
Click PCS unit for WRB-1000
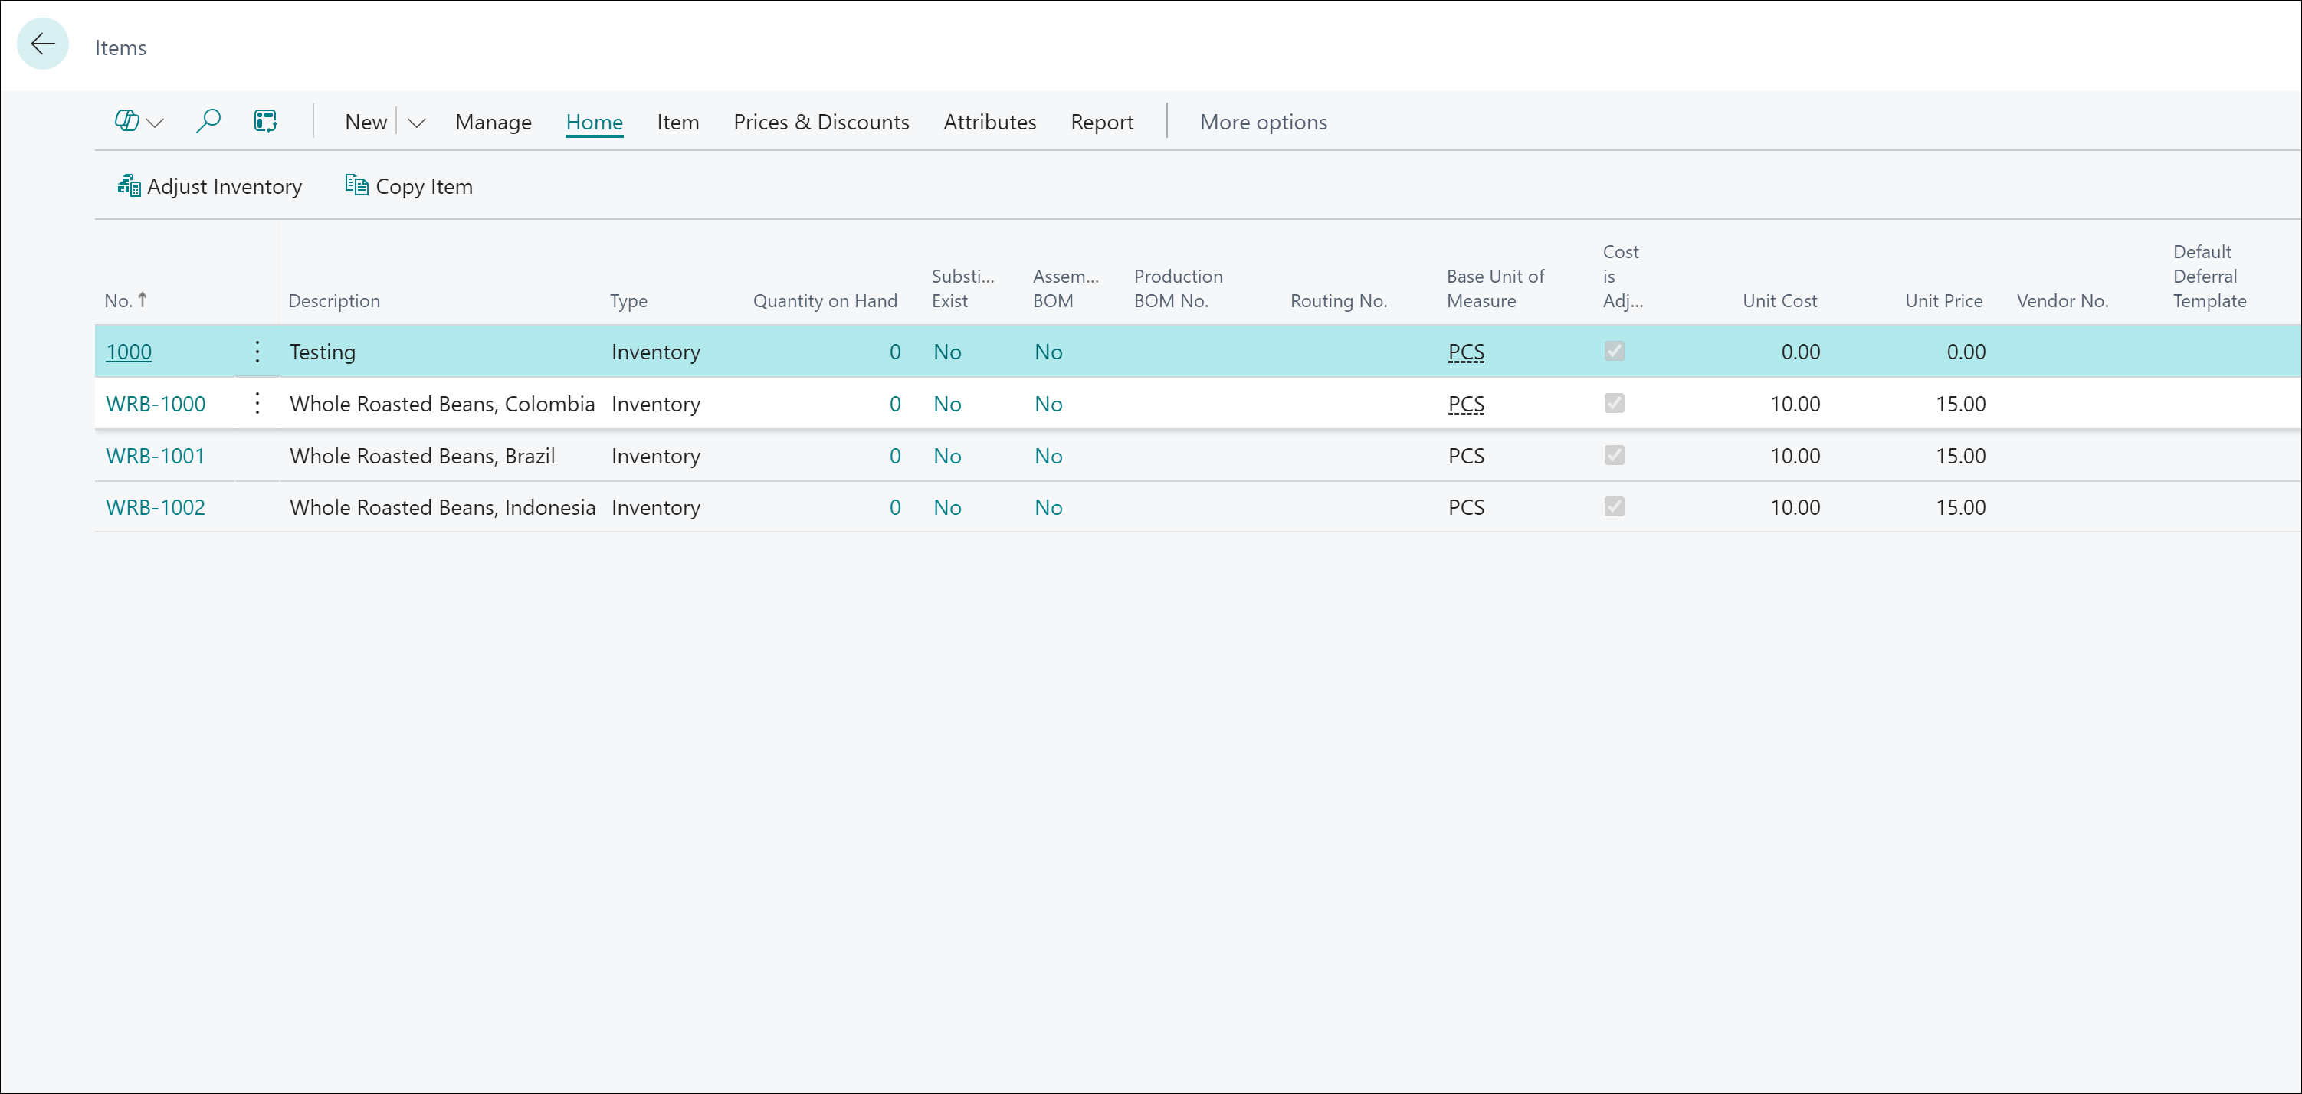click(1465, 404)
